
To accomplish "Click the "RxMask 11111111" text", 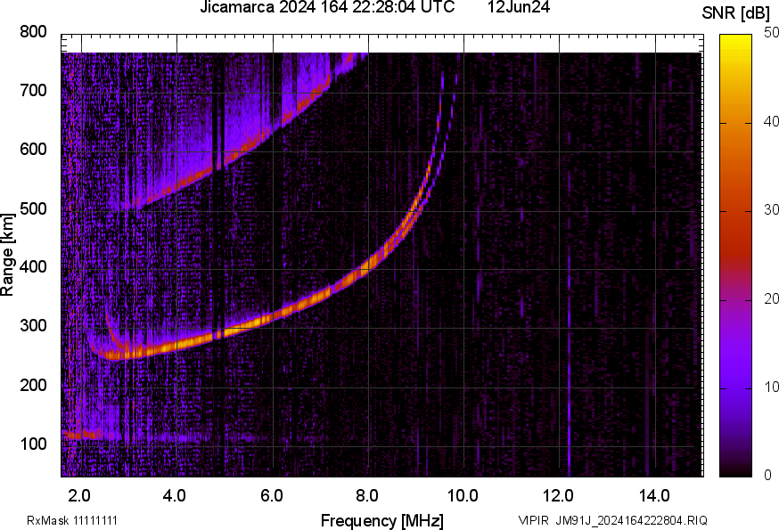I will click(72, 520).
